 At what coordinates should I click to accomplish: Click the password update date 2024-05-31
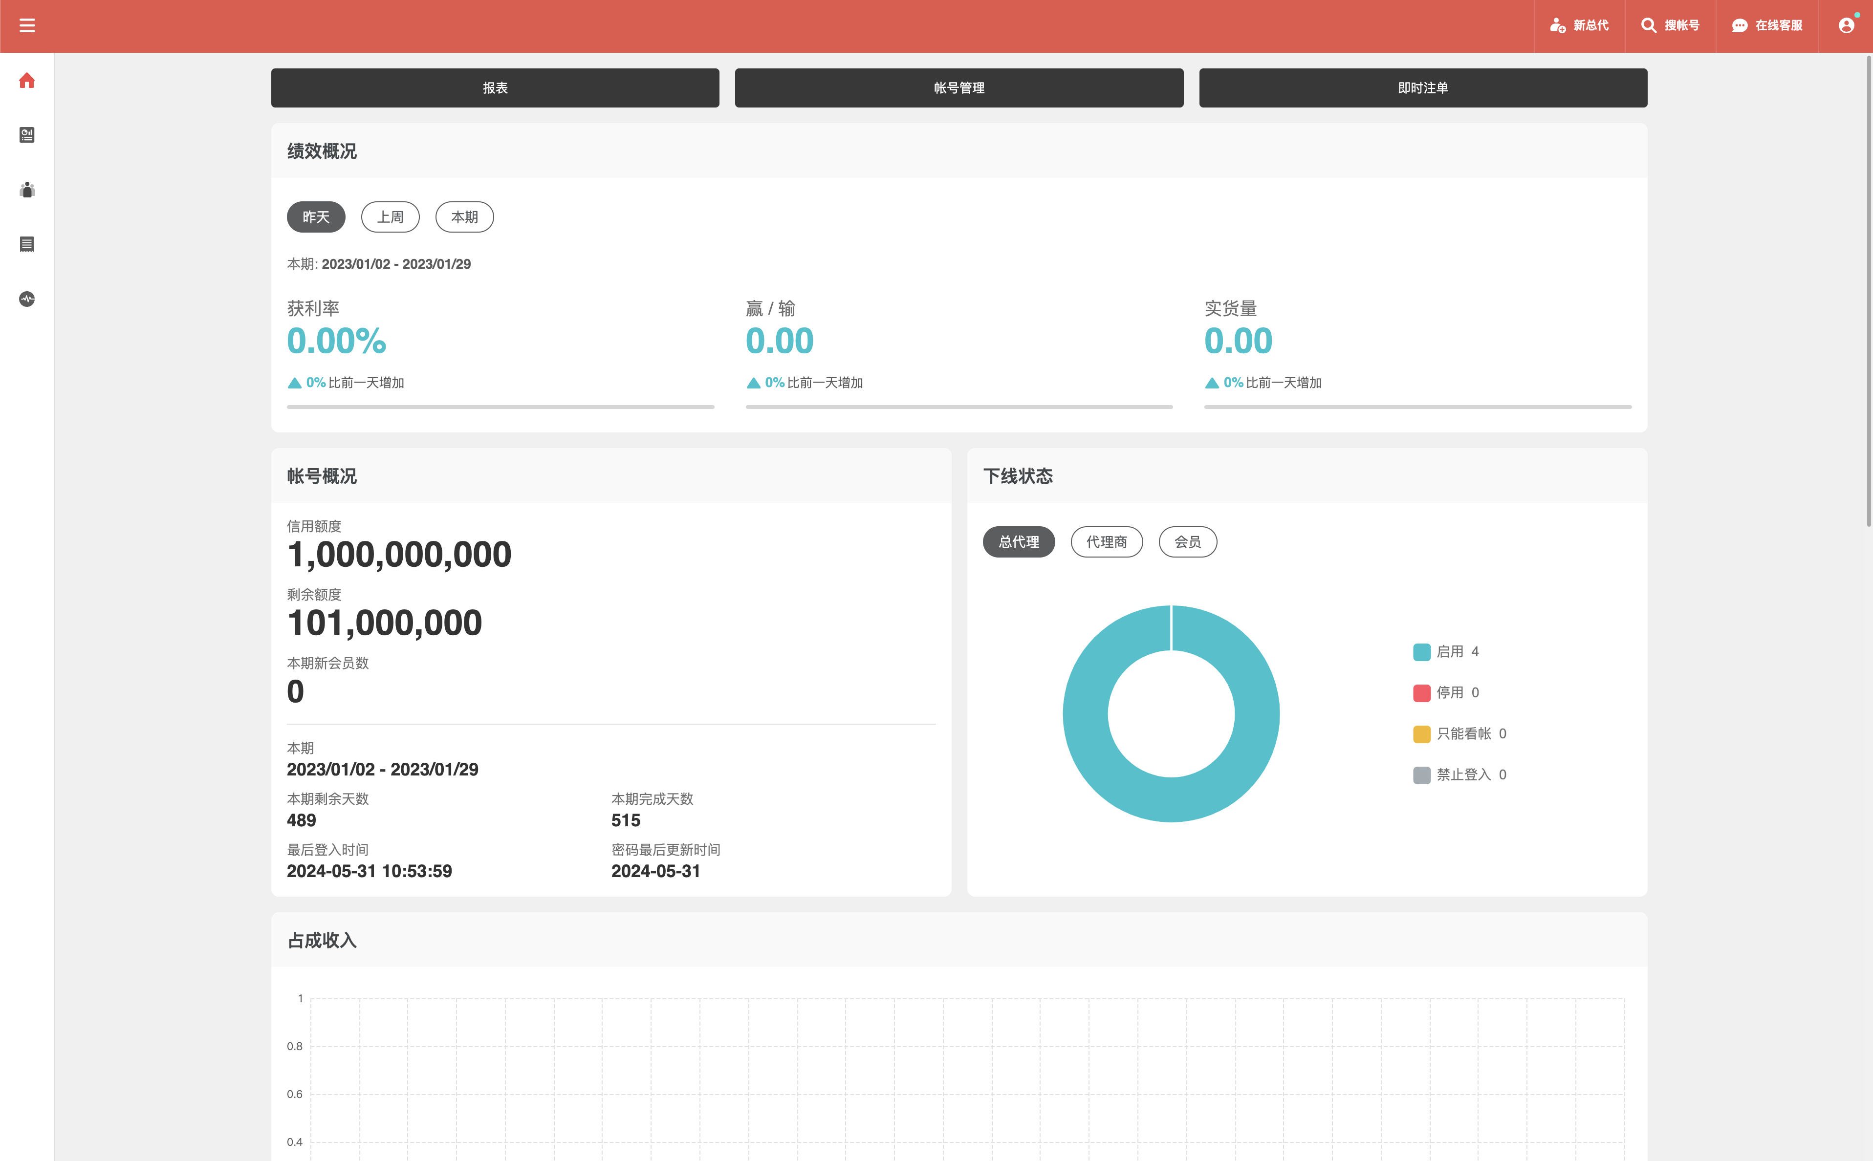point(656,871)
